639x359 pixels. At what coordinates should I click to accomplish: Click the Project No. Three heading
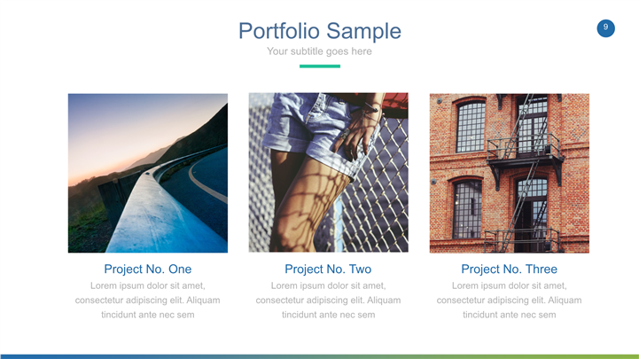coord(509,269)
